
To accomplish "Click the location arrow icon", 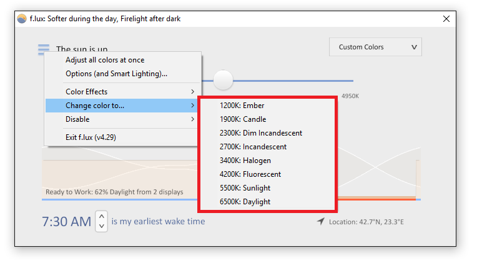I will point(321,221).
